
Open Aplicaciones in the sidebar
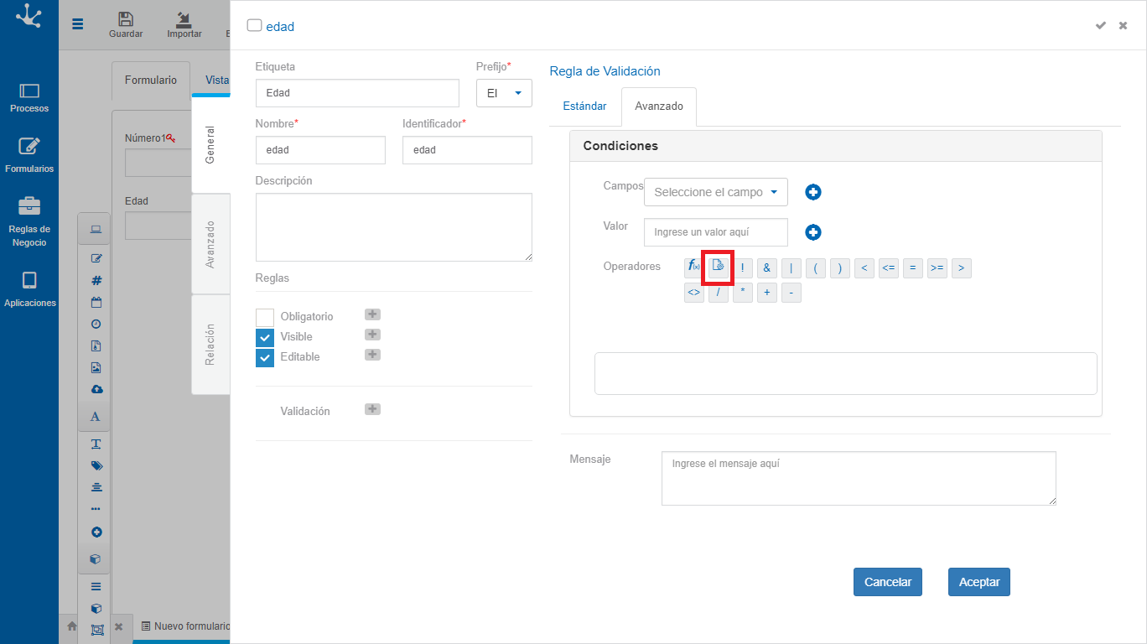click(x=29, y=290)
